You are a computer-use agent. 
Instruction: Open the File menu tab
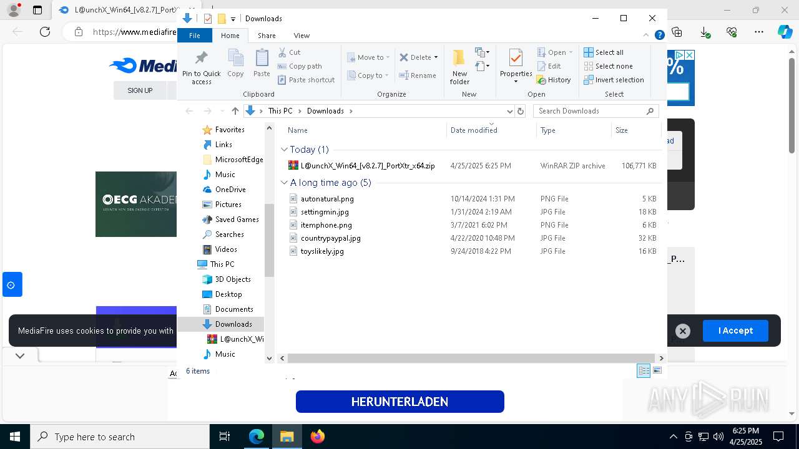(x=195, y=36)
